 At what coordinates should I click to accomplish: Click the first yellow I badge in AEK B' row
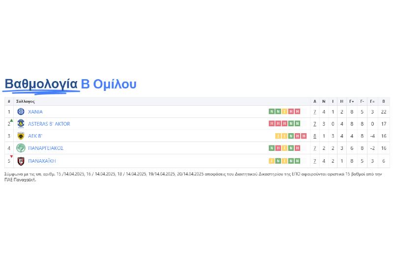point(278,136)
